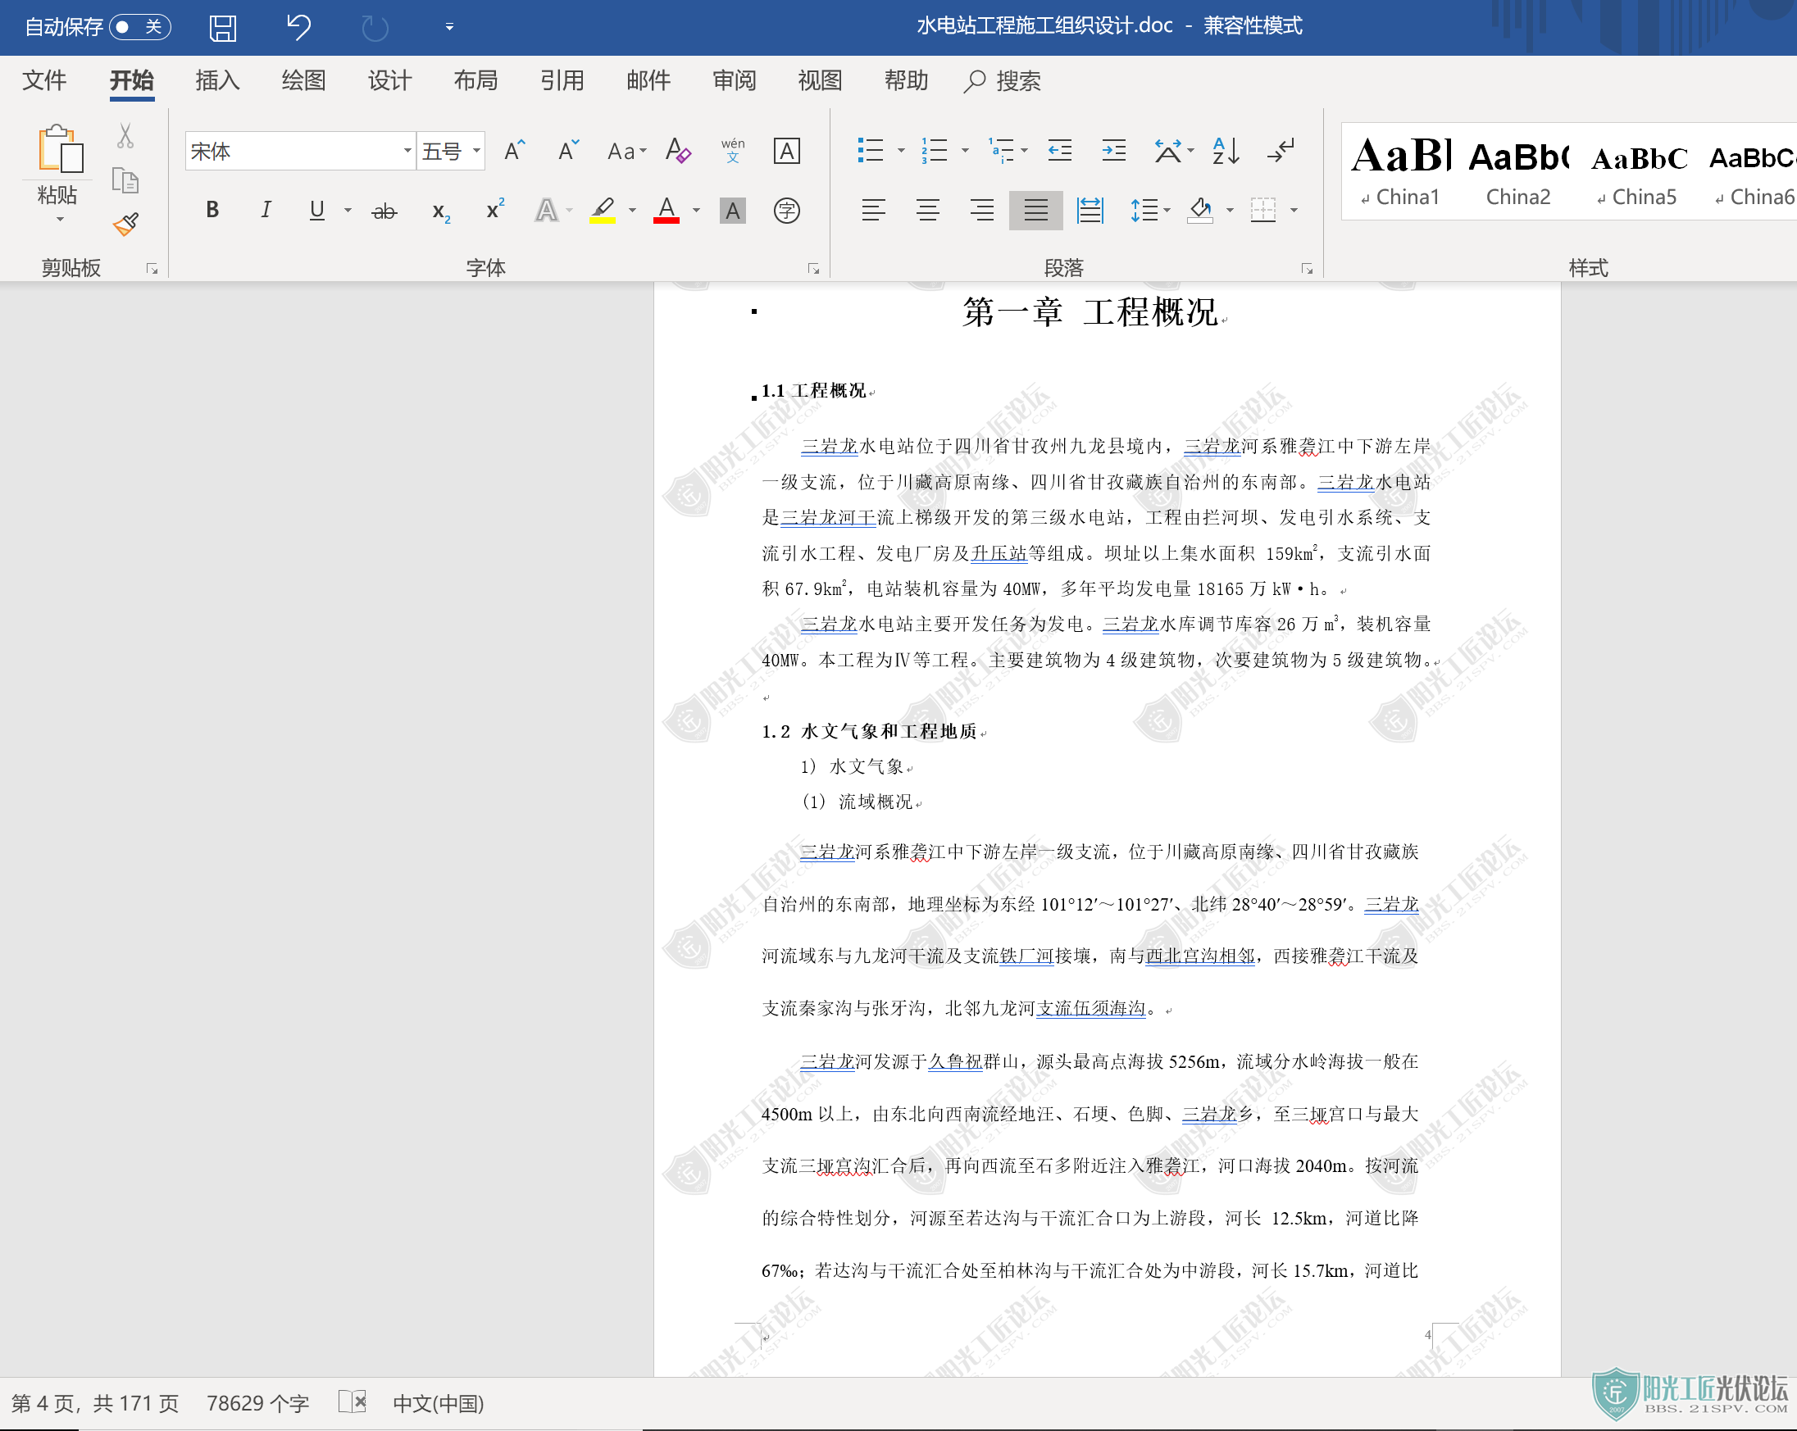The width and height of the screenshot is (1797, 1431).
Task: Center the paragraph text
Action: coord(927,211)
